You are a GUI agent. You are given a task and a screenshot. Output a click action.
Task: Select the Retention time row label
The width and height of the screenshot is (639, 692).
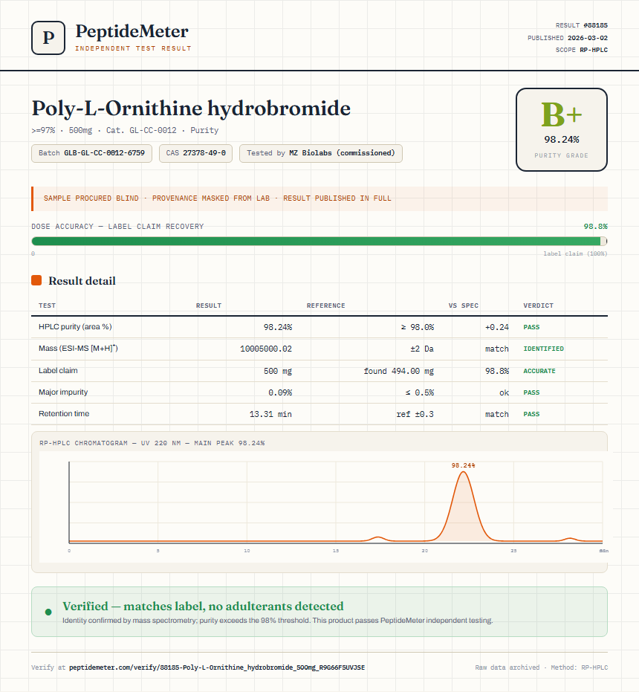coord(64,413)
